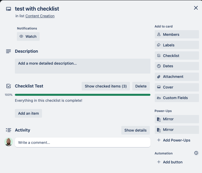
Task: Toggle Show details in Activity
Action: tap(136, 130)
